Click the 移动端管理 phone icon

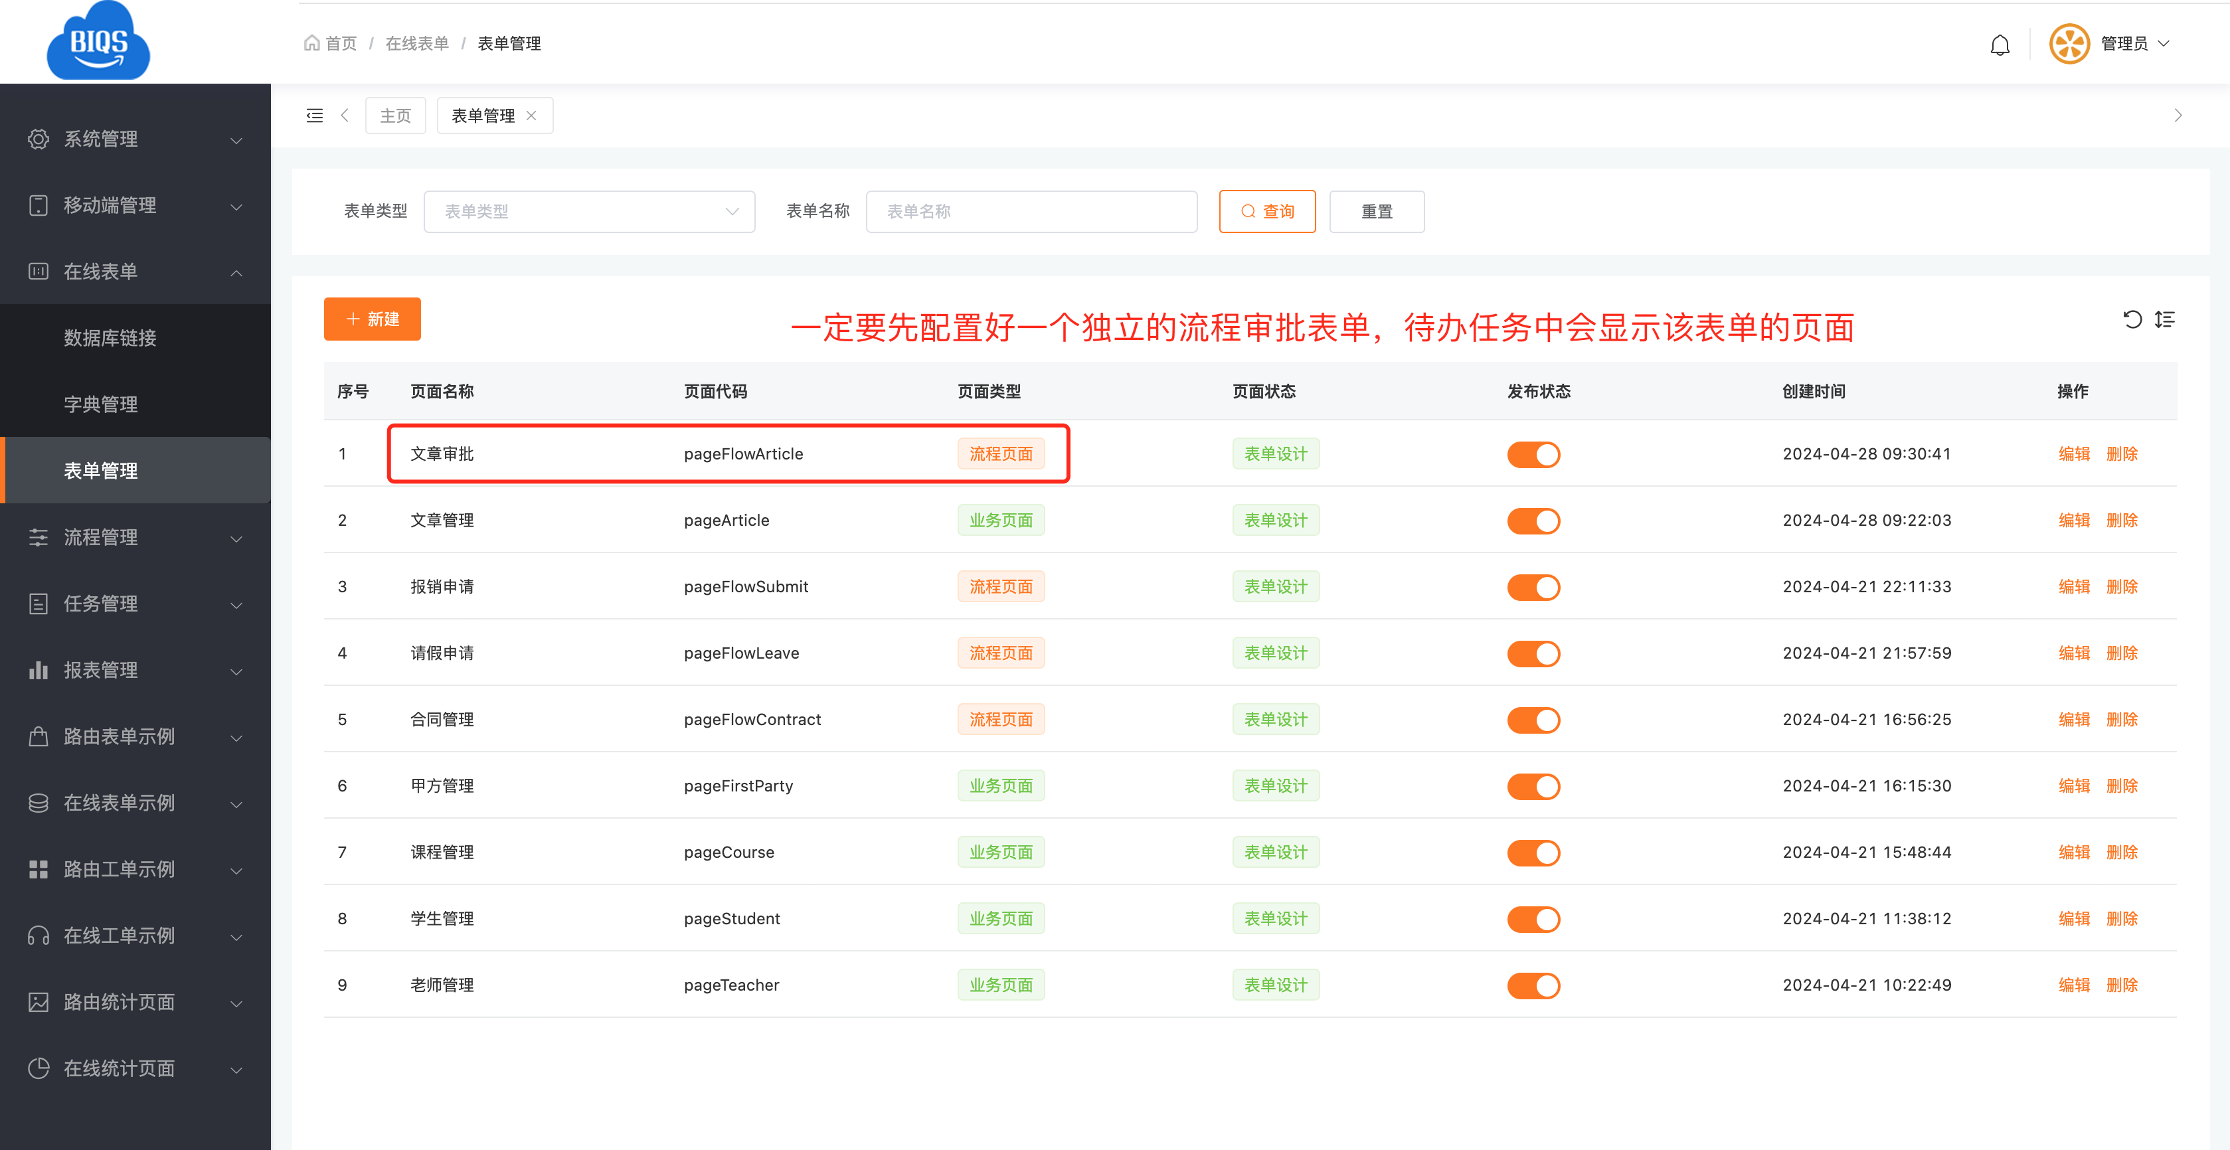[38, 205]
